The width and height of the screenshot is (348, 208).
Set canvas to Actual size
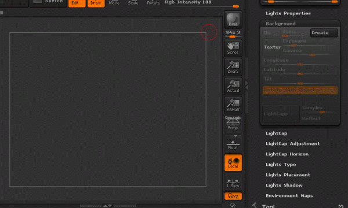(x=233, y=86)
